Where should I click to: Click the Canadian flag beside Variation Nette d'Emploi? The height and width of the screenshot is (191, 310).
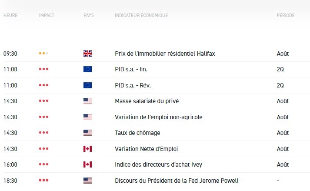point(87,149)
